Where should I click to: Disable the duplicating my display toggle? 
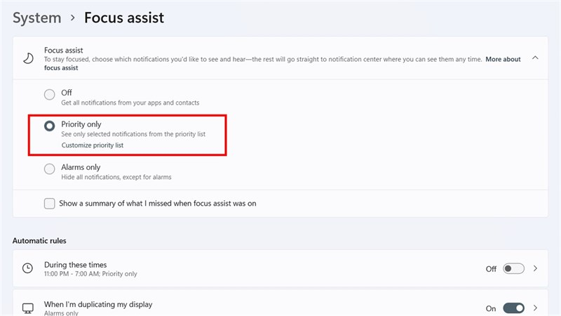coord(513,308)
